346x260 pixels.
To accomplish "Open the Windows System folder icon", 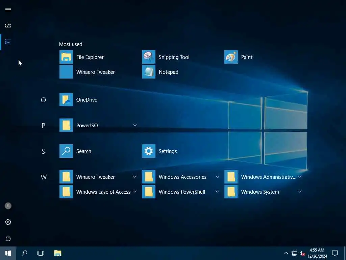I will (231, 192).
